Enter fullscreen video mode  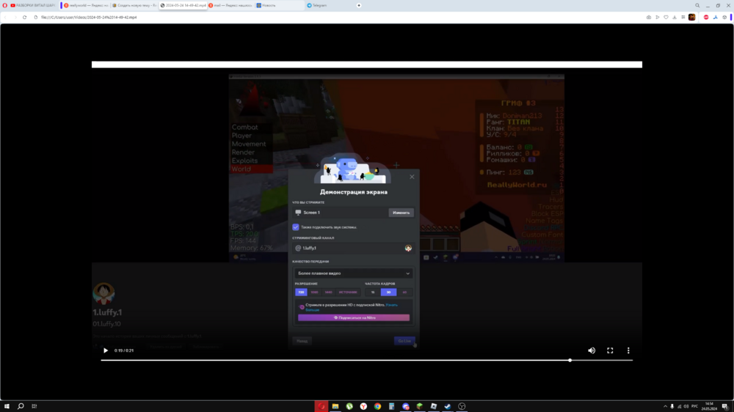coord(610,350)
